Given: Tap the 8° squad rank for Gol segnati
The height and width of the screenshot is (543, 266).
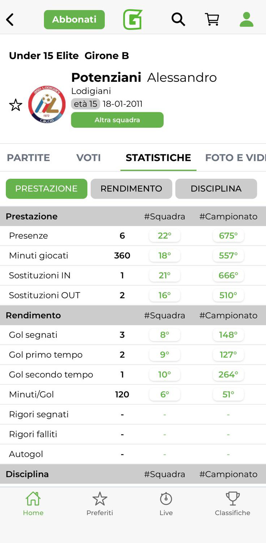Looking at the screenshot, I should tap(165, 335).
